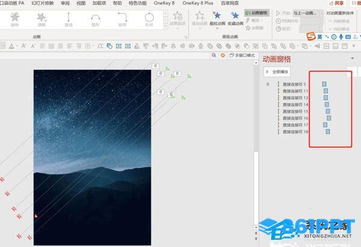Click the starry night image on slide
Screen dimensions: 361x247
92,157
